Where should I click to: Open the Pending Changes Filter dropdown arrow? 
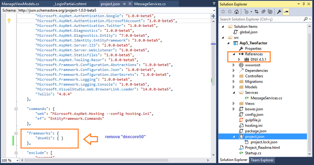tap(251, 12)
